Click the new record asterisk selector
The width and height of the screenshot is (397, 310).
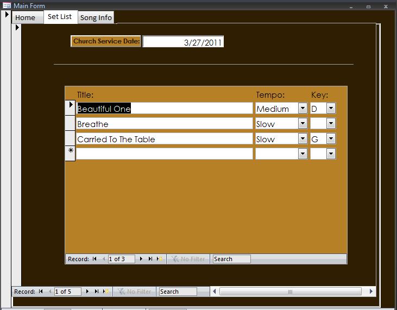[70, 153]
